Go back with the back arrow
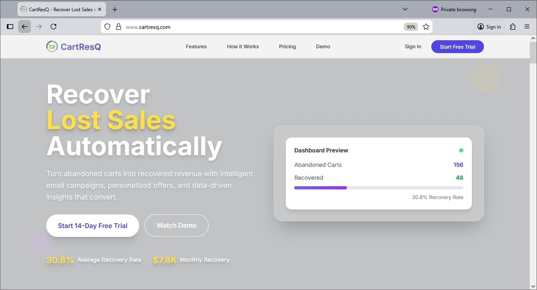The height and width of the screenshot is (290, 537). tap(25, 27)
